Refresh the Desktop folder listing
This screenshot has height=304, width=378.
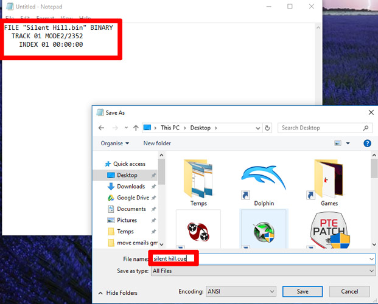tap(267, 128)
